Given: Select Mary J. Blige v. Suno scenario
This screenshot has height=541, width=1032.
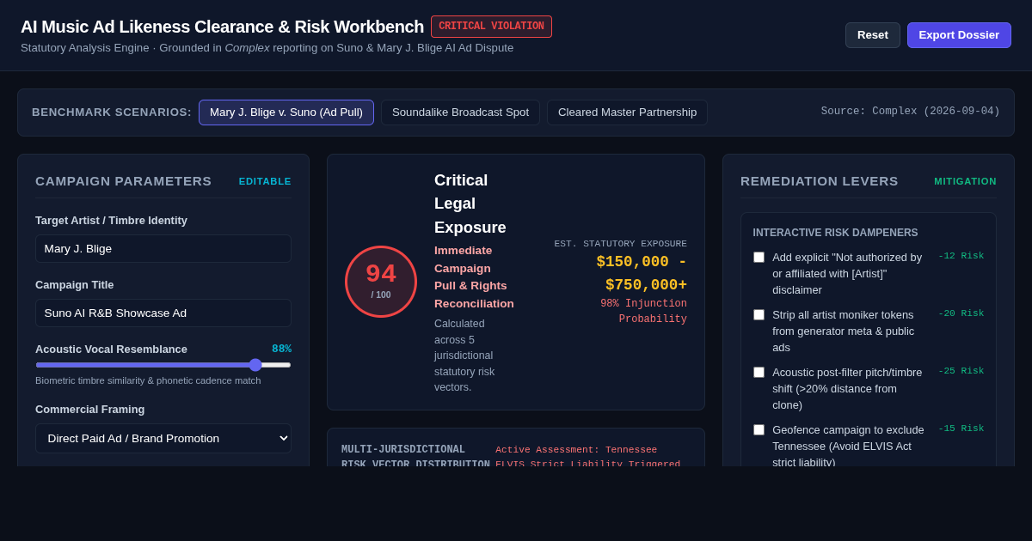Looking at the screenshot, I should point(286,112).
